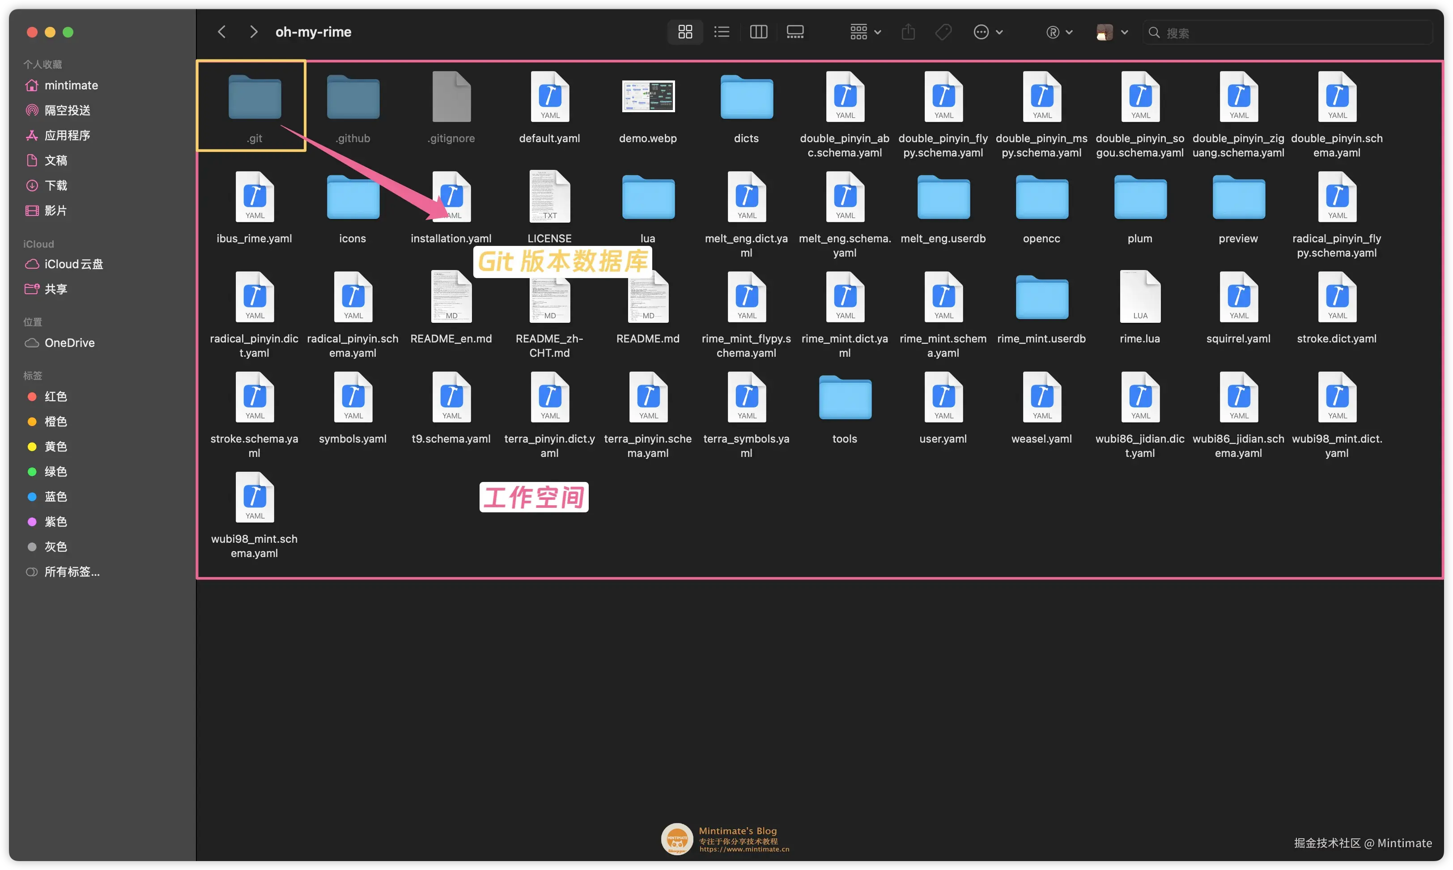Switch to icon grid view

[684, 32]
